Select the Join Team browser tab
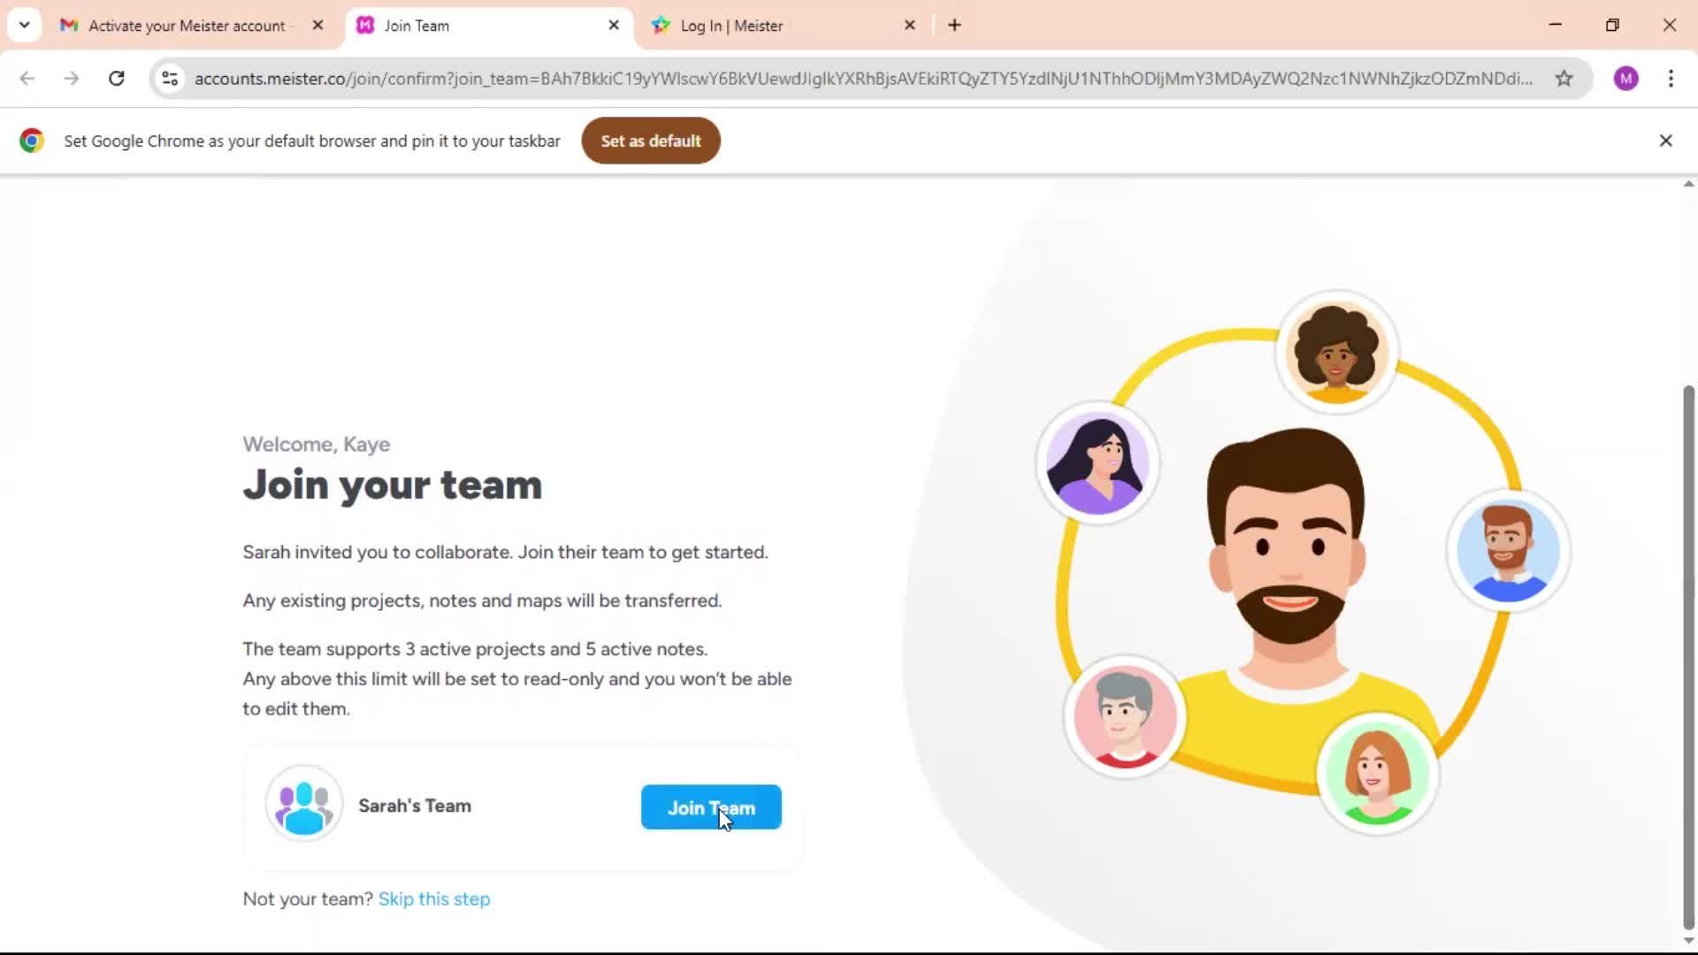1698x955 pixels. click(x=488, y=26)
